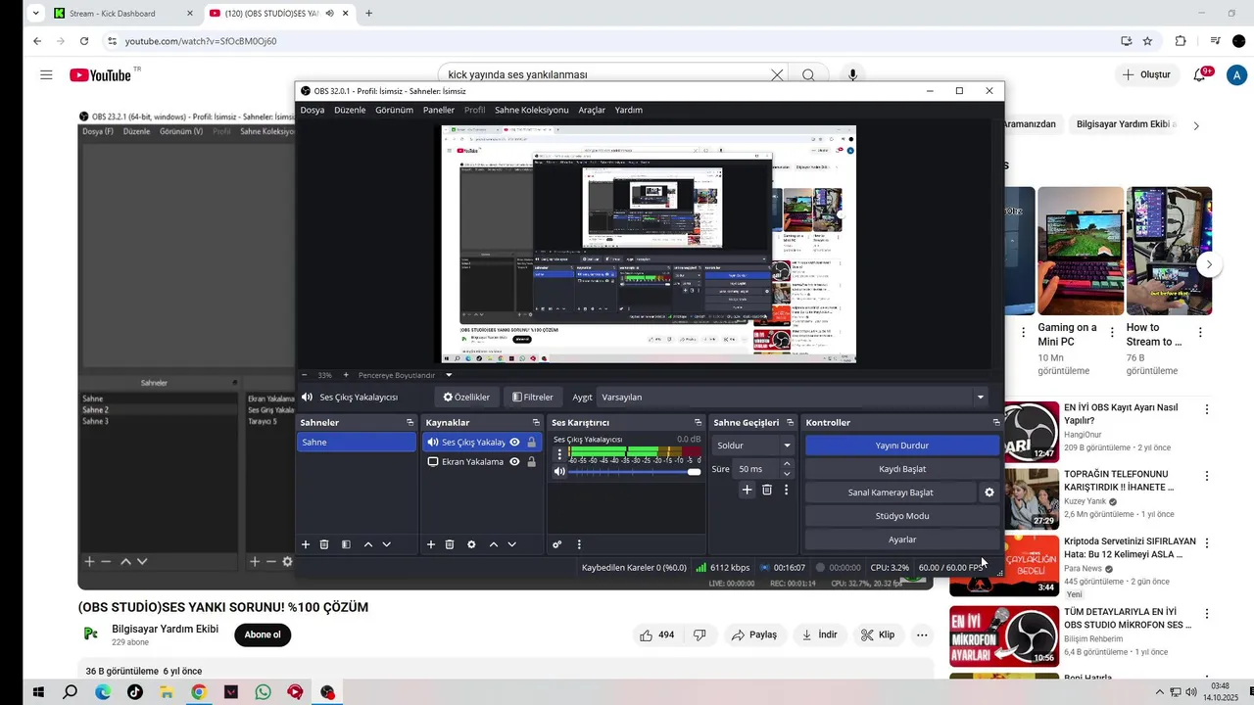Undock the Kaynaklar panel

536,423
